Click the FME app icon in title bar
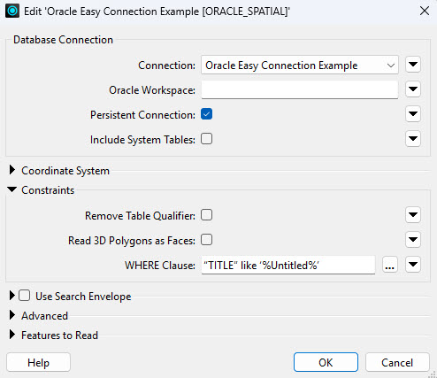 point(12,12)
